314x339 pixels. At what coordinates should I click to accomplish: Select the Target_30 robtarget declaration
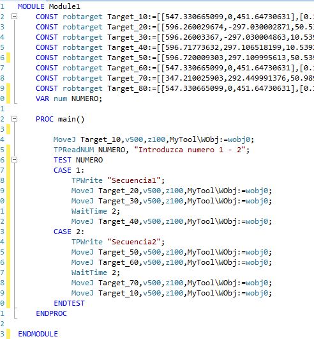tap(175, 37)
